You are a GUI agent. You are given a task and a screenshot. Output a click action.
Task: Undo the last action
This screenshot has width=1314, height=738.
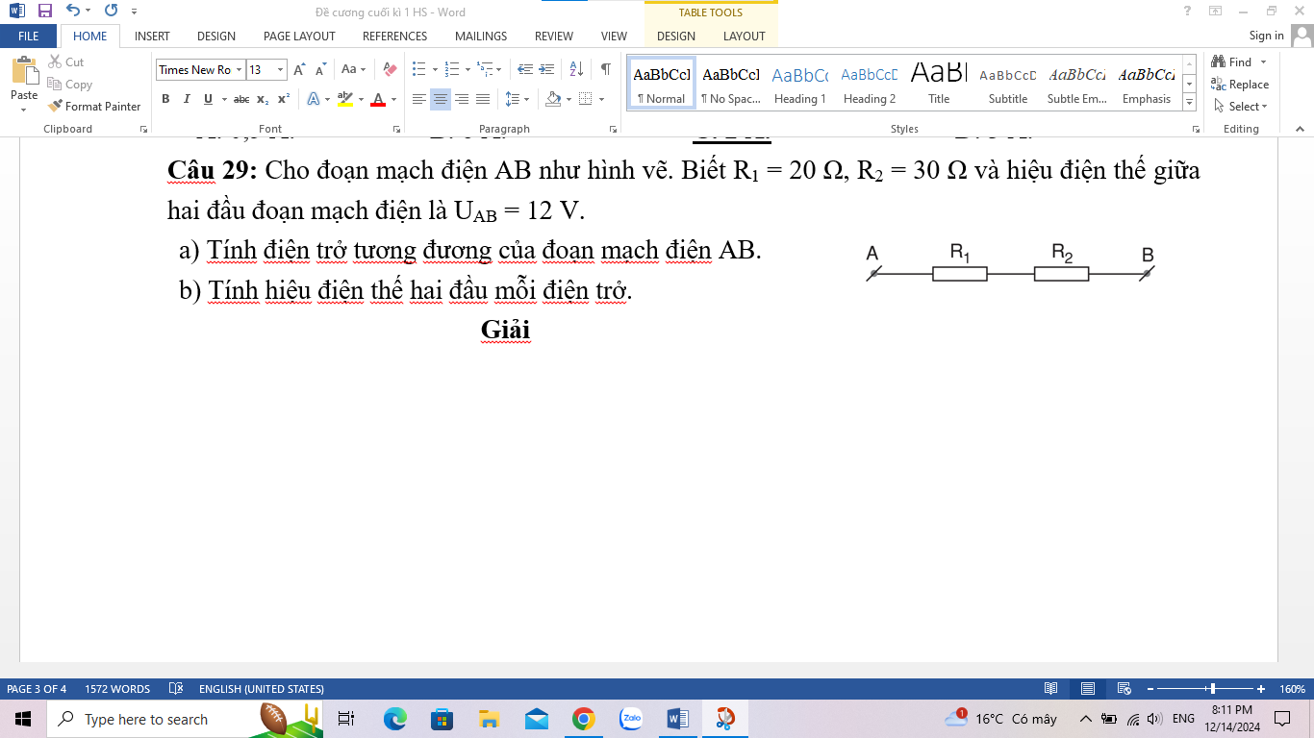tap(73, 12)
